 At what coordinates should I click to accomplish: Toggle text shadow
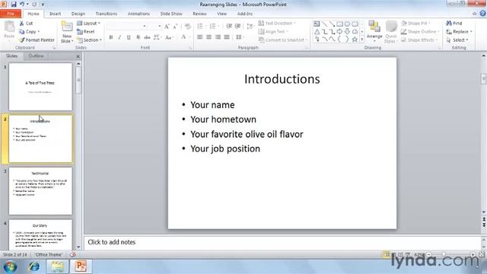pyautogui.click(x=138, y=37)
